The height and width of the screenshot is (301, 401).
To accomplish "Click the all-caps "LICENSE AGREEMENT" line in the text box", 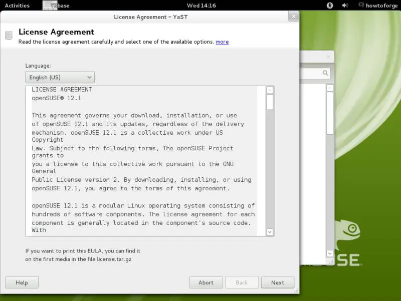I will click(62, 90).
